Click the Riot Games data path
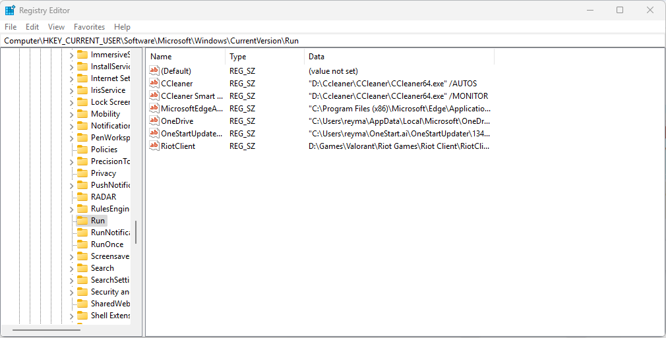Viewport: 666px width, 338px height. pyautogui.click(x=399, y=146)
